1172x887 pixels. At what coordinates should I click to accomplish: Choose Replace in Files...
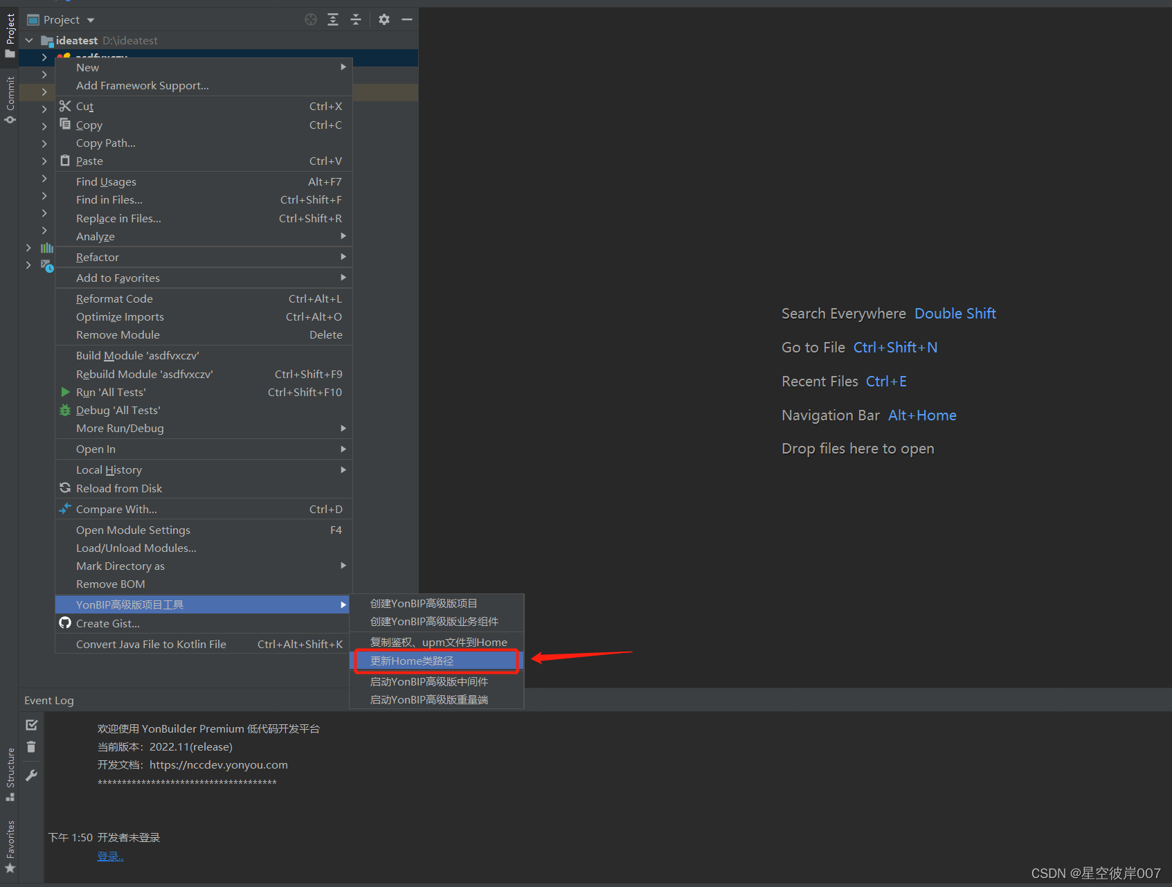[x=204, y=218]
